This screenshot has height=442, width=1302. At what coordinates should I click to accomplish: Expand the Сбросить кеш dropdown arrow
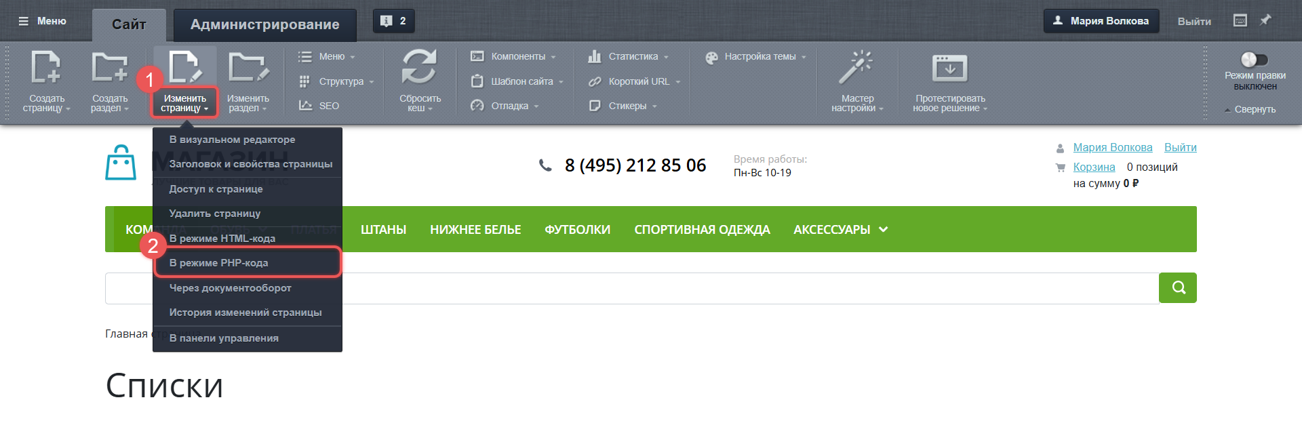tap(430, 108)
